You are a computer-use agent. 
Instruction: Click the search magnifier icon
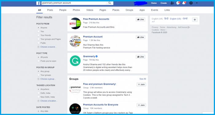[x=110, y=3]
